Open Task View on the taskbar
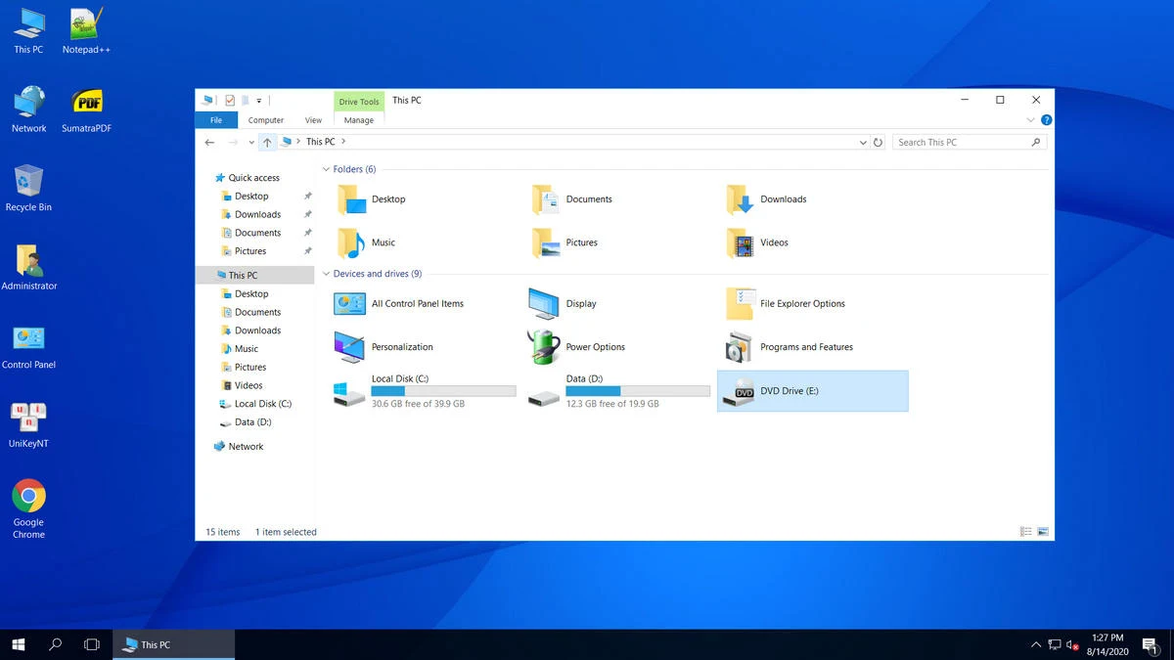This screenshot has height=660, width=1174. [92, 644]
